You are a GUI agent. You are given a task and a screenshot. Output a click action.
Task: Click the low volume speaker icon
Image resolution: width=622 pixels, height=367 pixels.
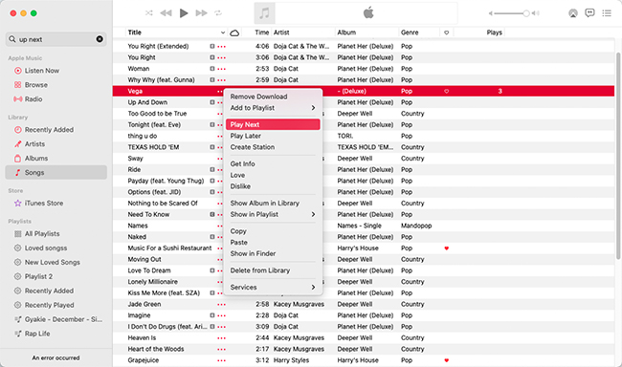point(490,13)
